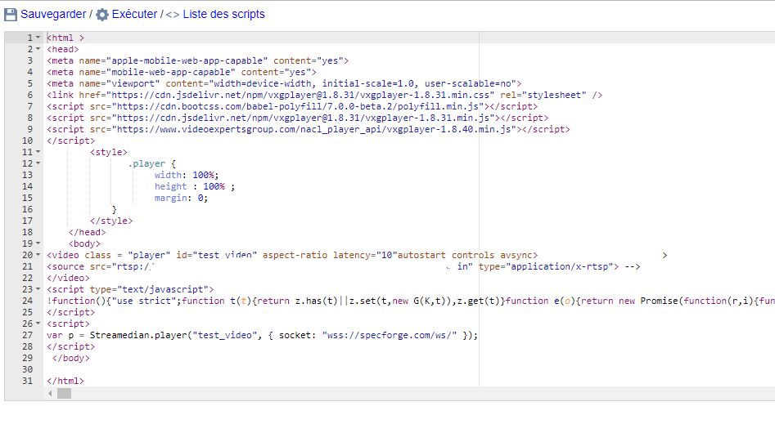The width and height of the screenshot is (775, 433).
Task: Click the closing </body> tag
Action: tap(70, 358)
